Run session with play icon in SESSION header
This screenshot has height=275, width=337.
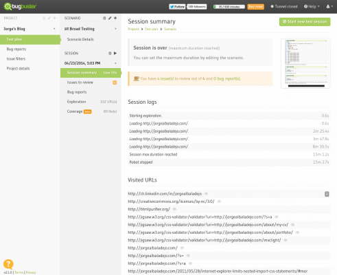pyautogui.click(x=115, y=53)
